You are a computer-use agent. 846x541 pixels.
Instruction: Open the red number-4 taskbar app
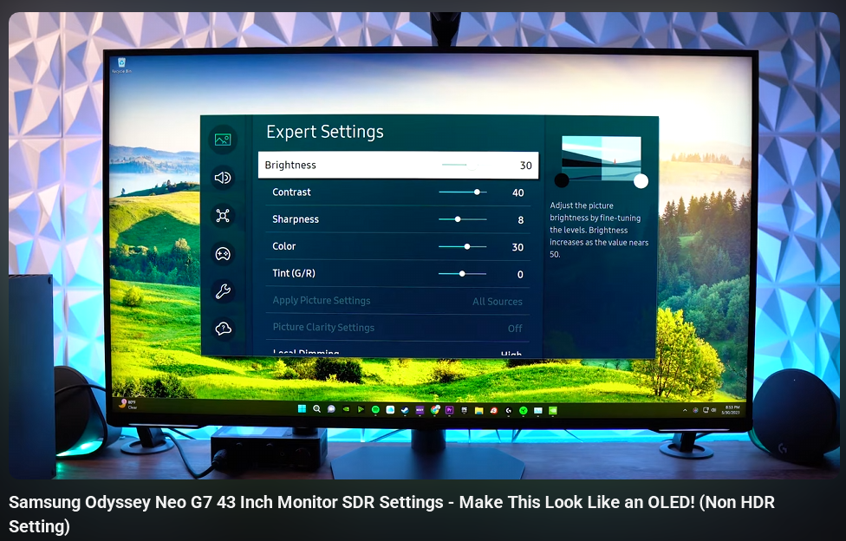pyautogui.click(x=494, y=411)
